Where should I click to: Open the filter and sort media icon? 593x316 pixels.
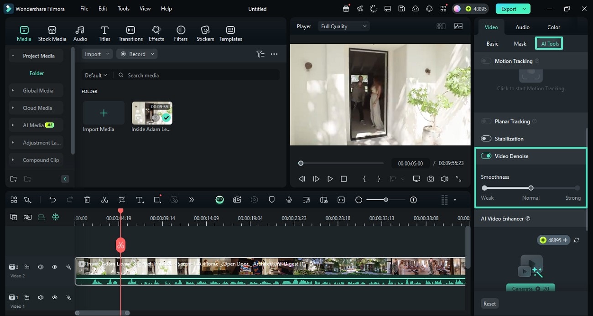[260, 54]
